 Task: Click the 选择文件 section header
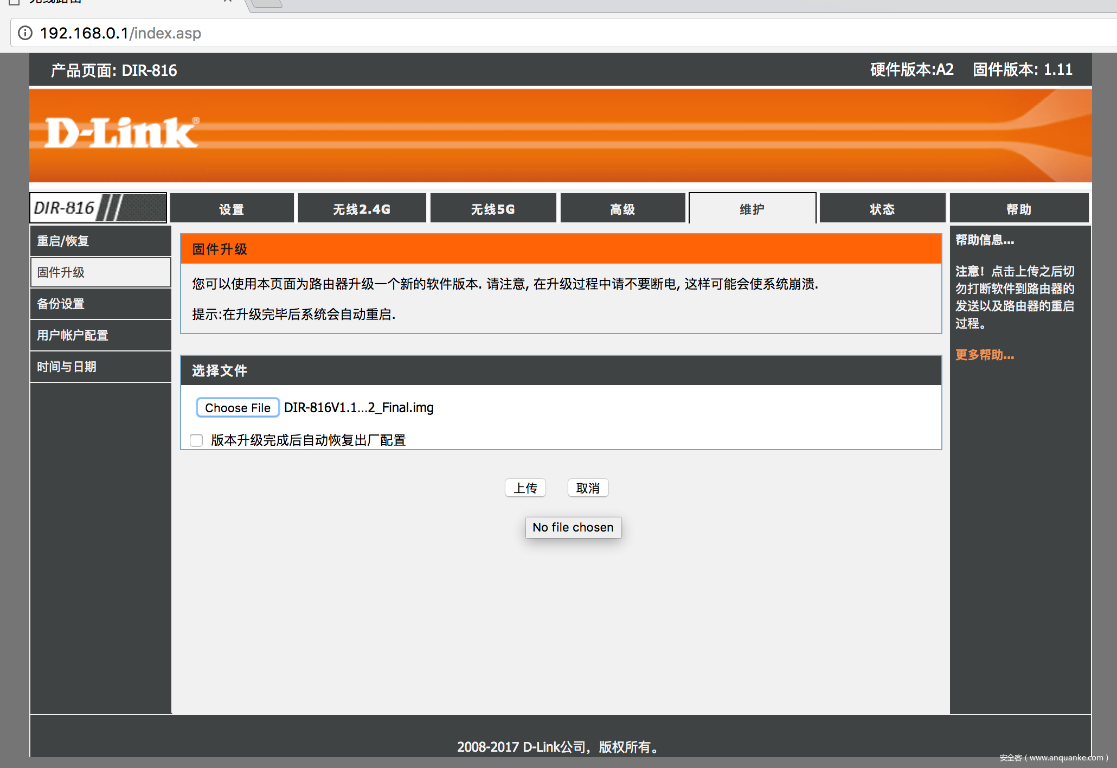[x=561, y=370]
